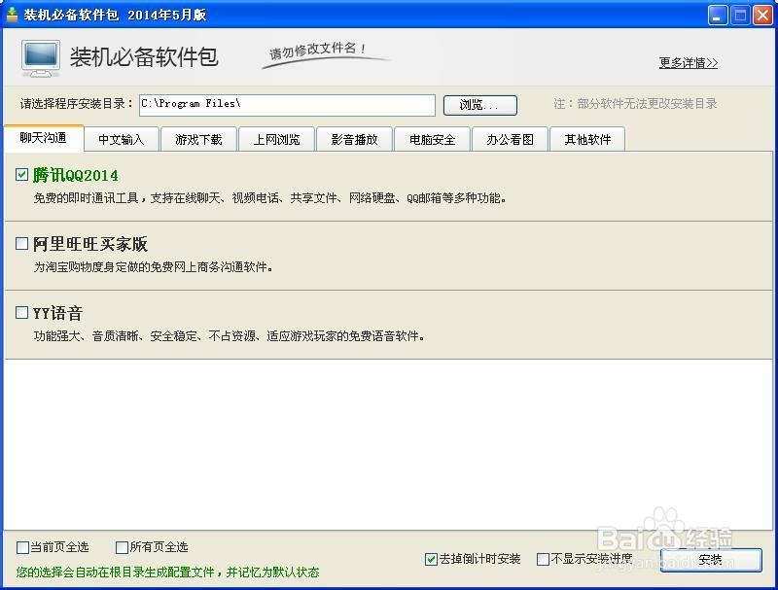This screenshot has width=778, height=590.
Task: Click the install directory path field
Action: pos(287,105)
